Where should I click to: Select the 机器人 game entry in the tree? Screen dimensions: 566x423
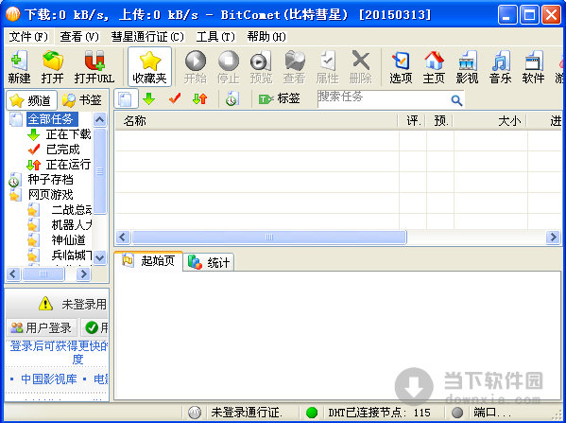click(72, 225)
